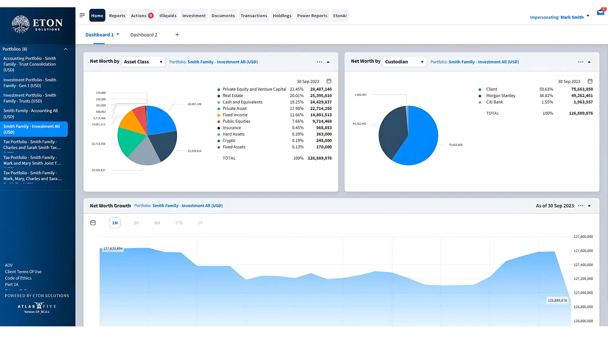The height and width of the screenshot is (342, 608).
Task: Collapse the Custodian widget
Action: (x=589, y=62)
